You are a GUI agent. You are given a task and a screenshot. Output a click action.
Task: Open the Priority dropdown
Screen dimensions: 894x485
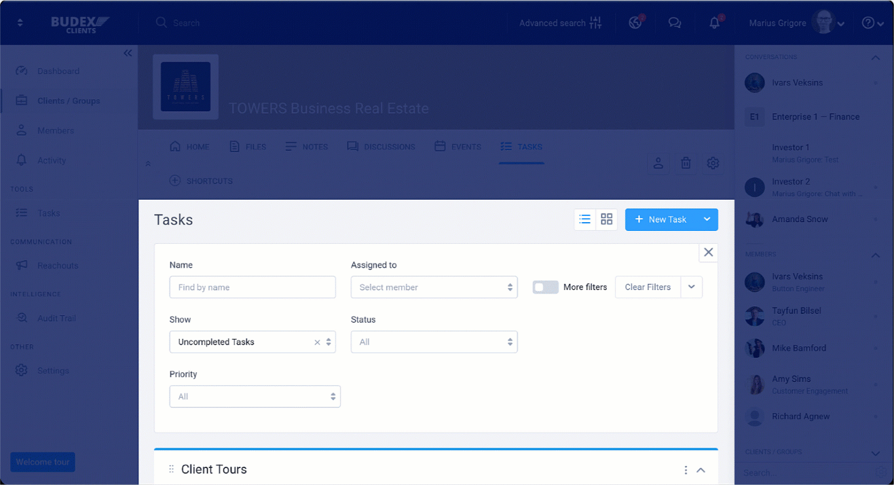pos(255,397)
